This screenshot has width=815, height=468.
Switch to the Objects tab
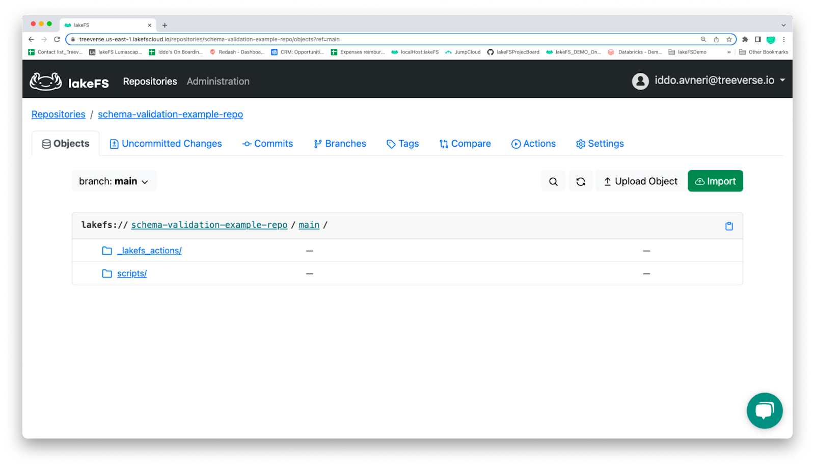click(66, 144)
